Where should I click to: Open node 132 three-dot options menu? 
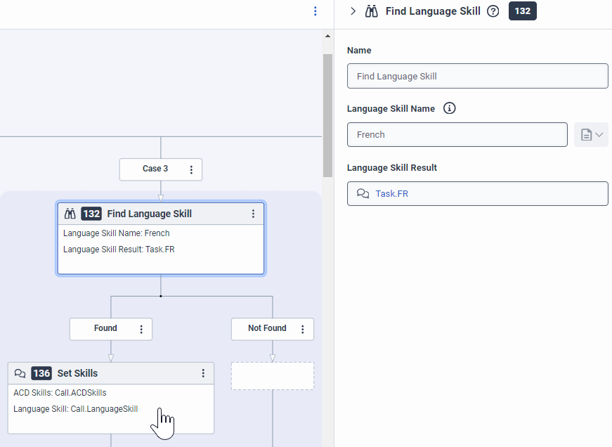(x=254, y=214)
